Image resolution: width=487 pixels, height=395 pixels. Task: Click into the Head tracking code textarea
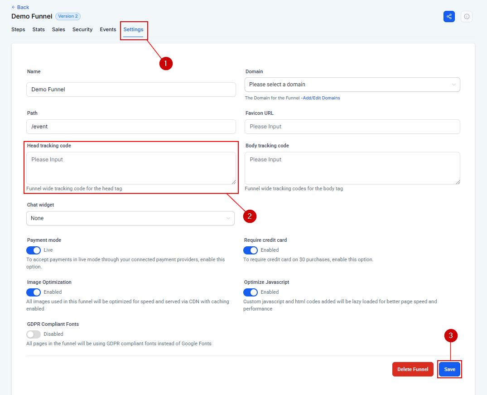[x=131, y=168]
